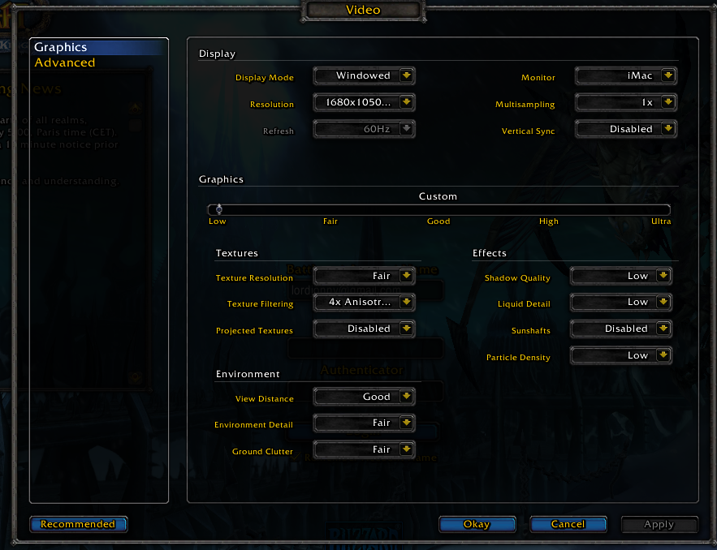Click the Environment Detail label

click(253, 425)
